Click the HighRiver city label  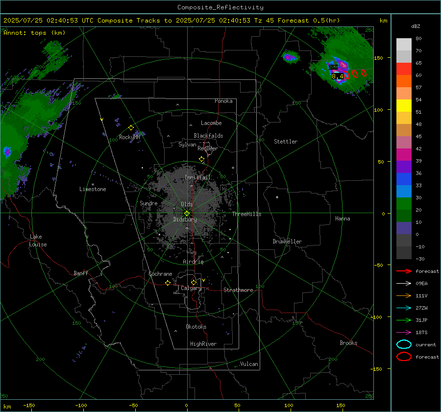click(203, 344)
